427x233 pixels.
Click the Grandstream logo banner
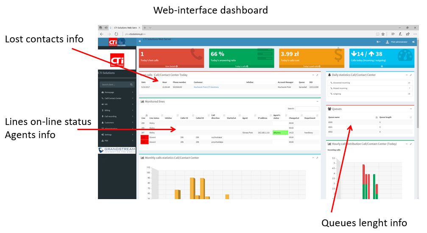pos(117,150)
